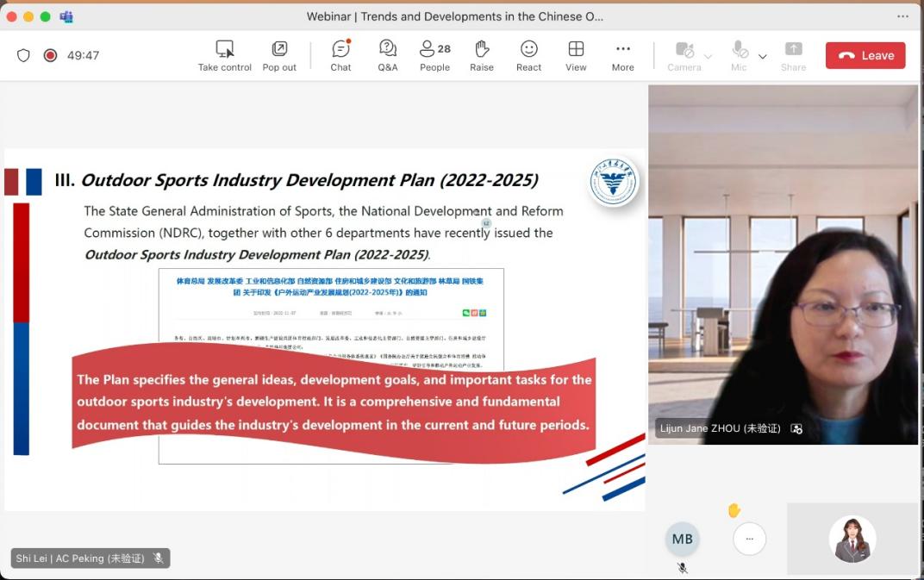Pop out the shared presentation

pos(279,55)
